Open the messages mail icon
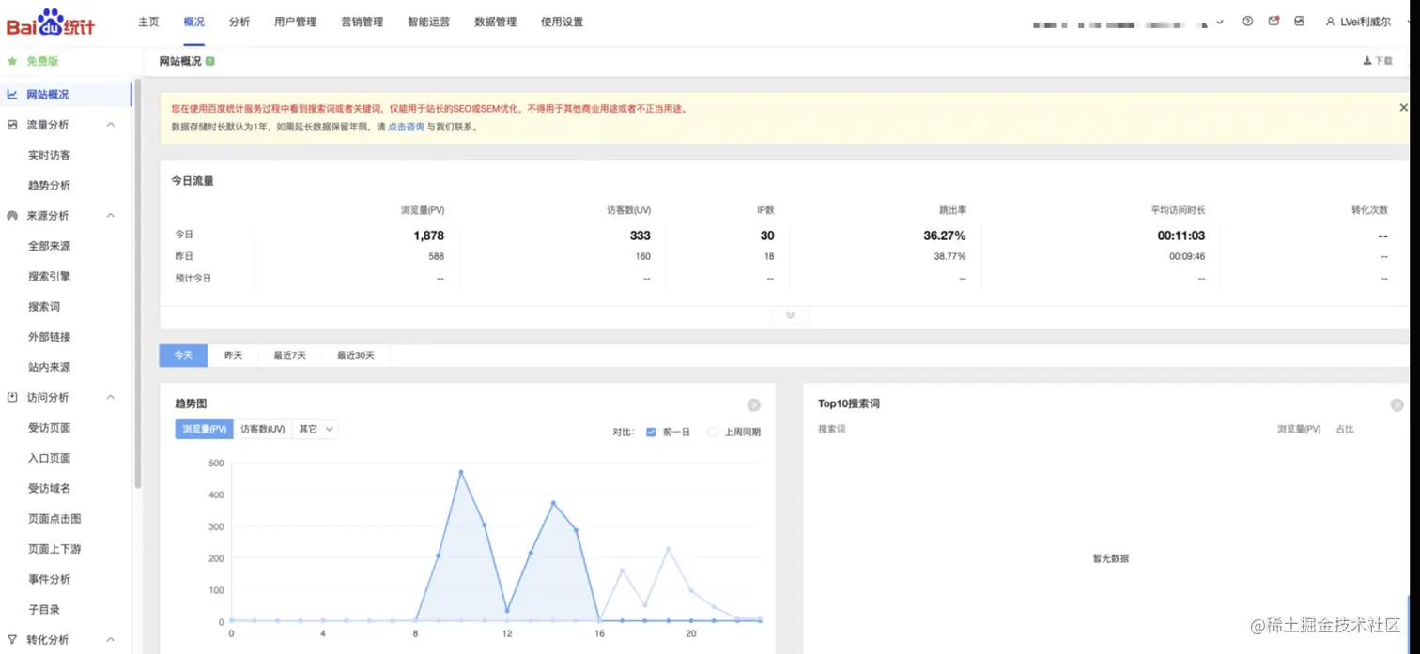The image size is (1420, 654). [1273, 22]
